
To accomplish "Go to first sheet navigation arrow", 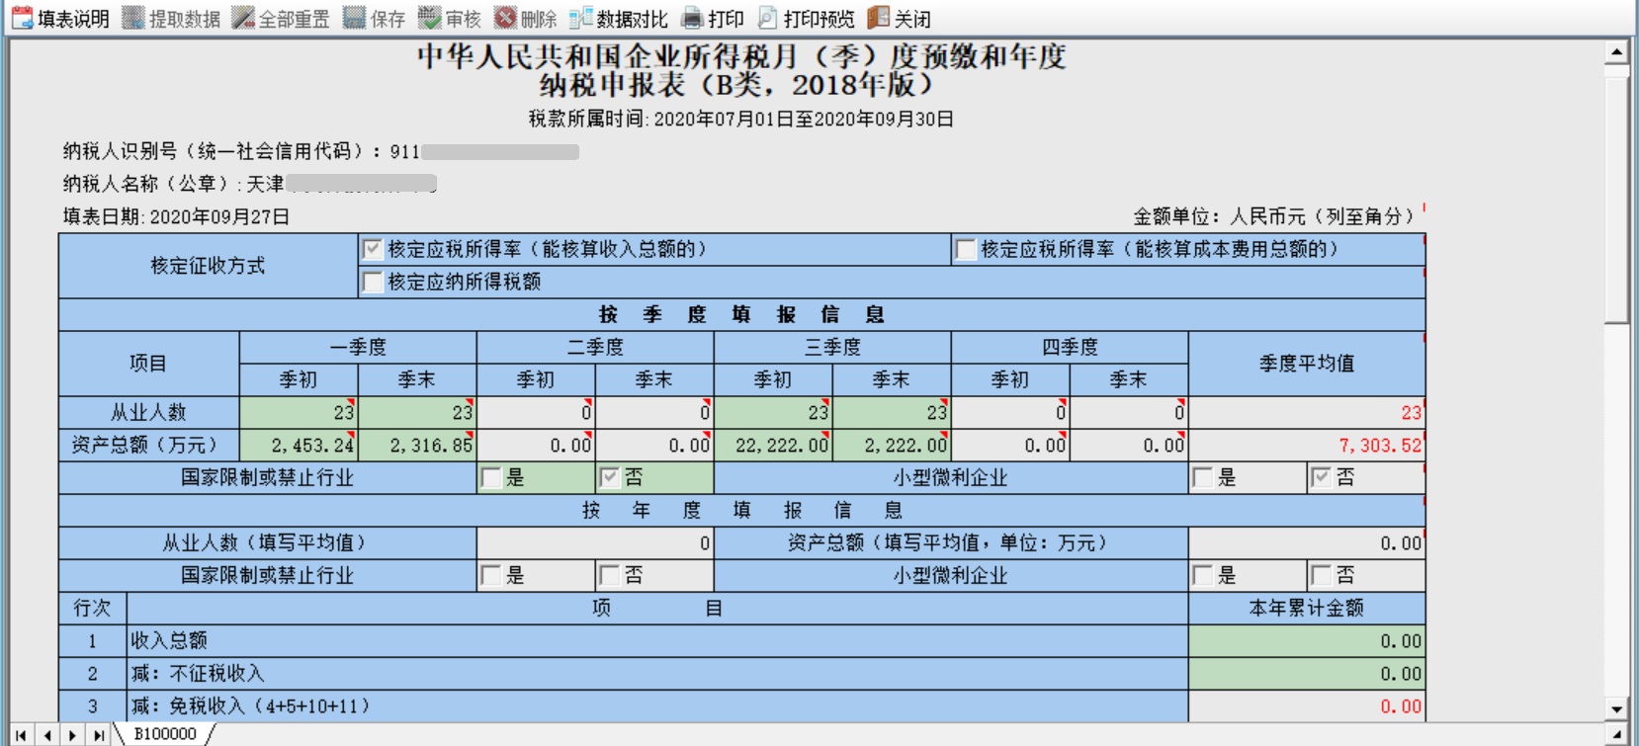I will [22, 735].
